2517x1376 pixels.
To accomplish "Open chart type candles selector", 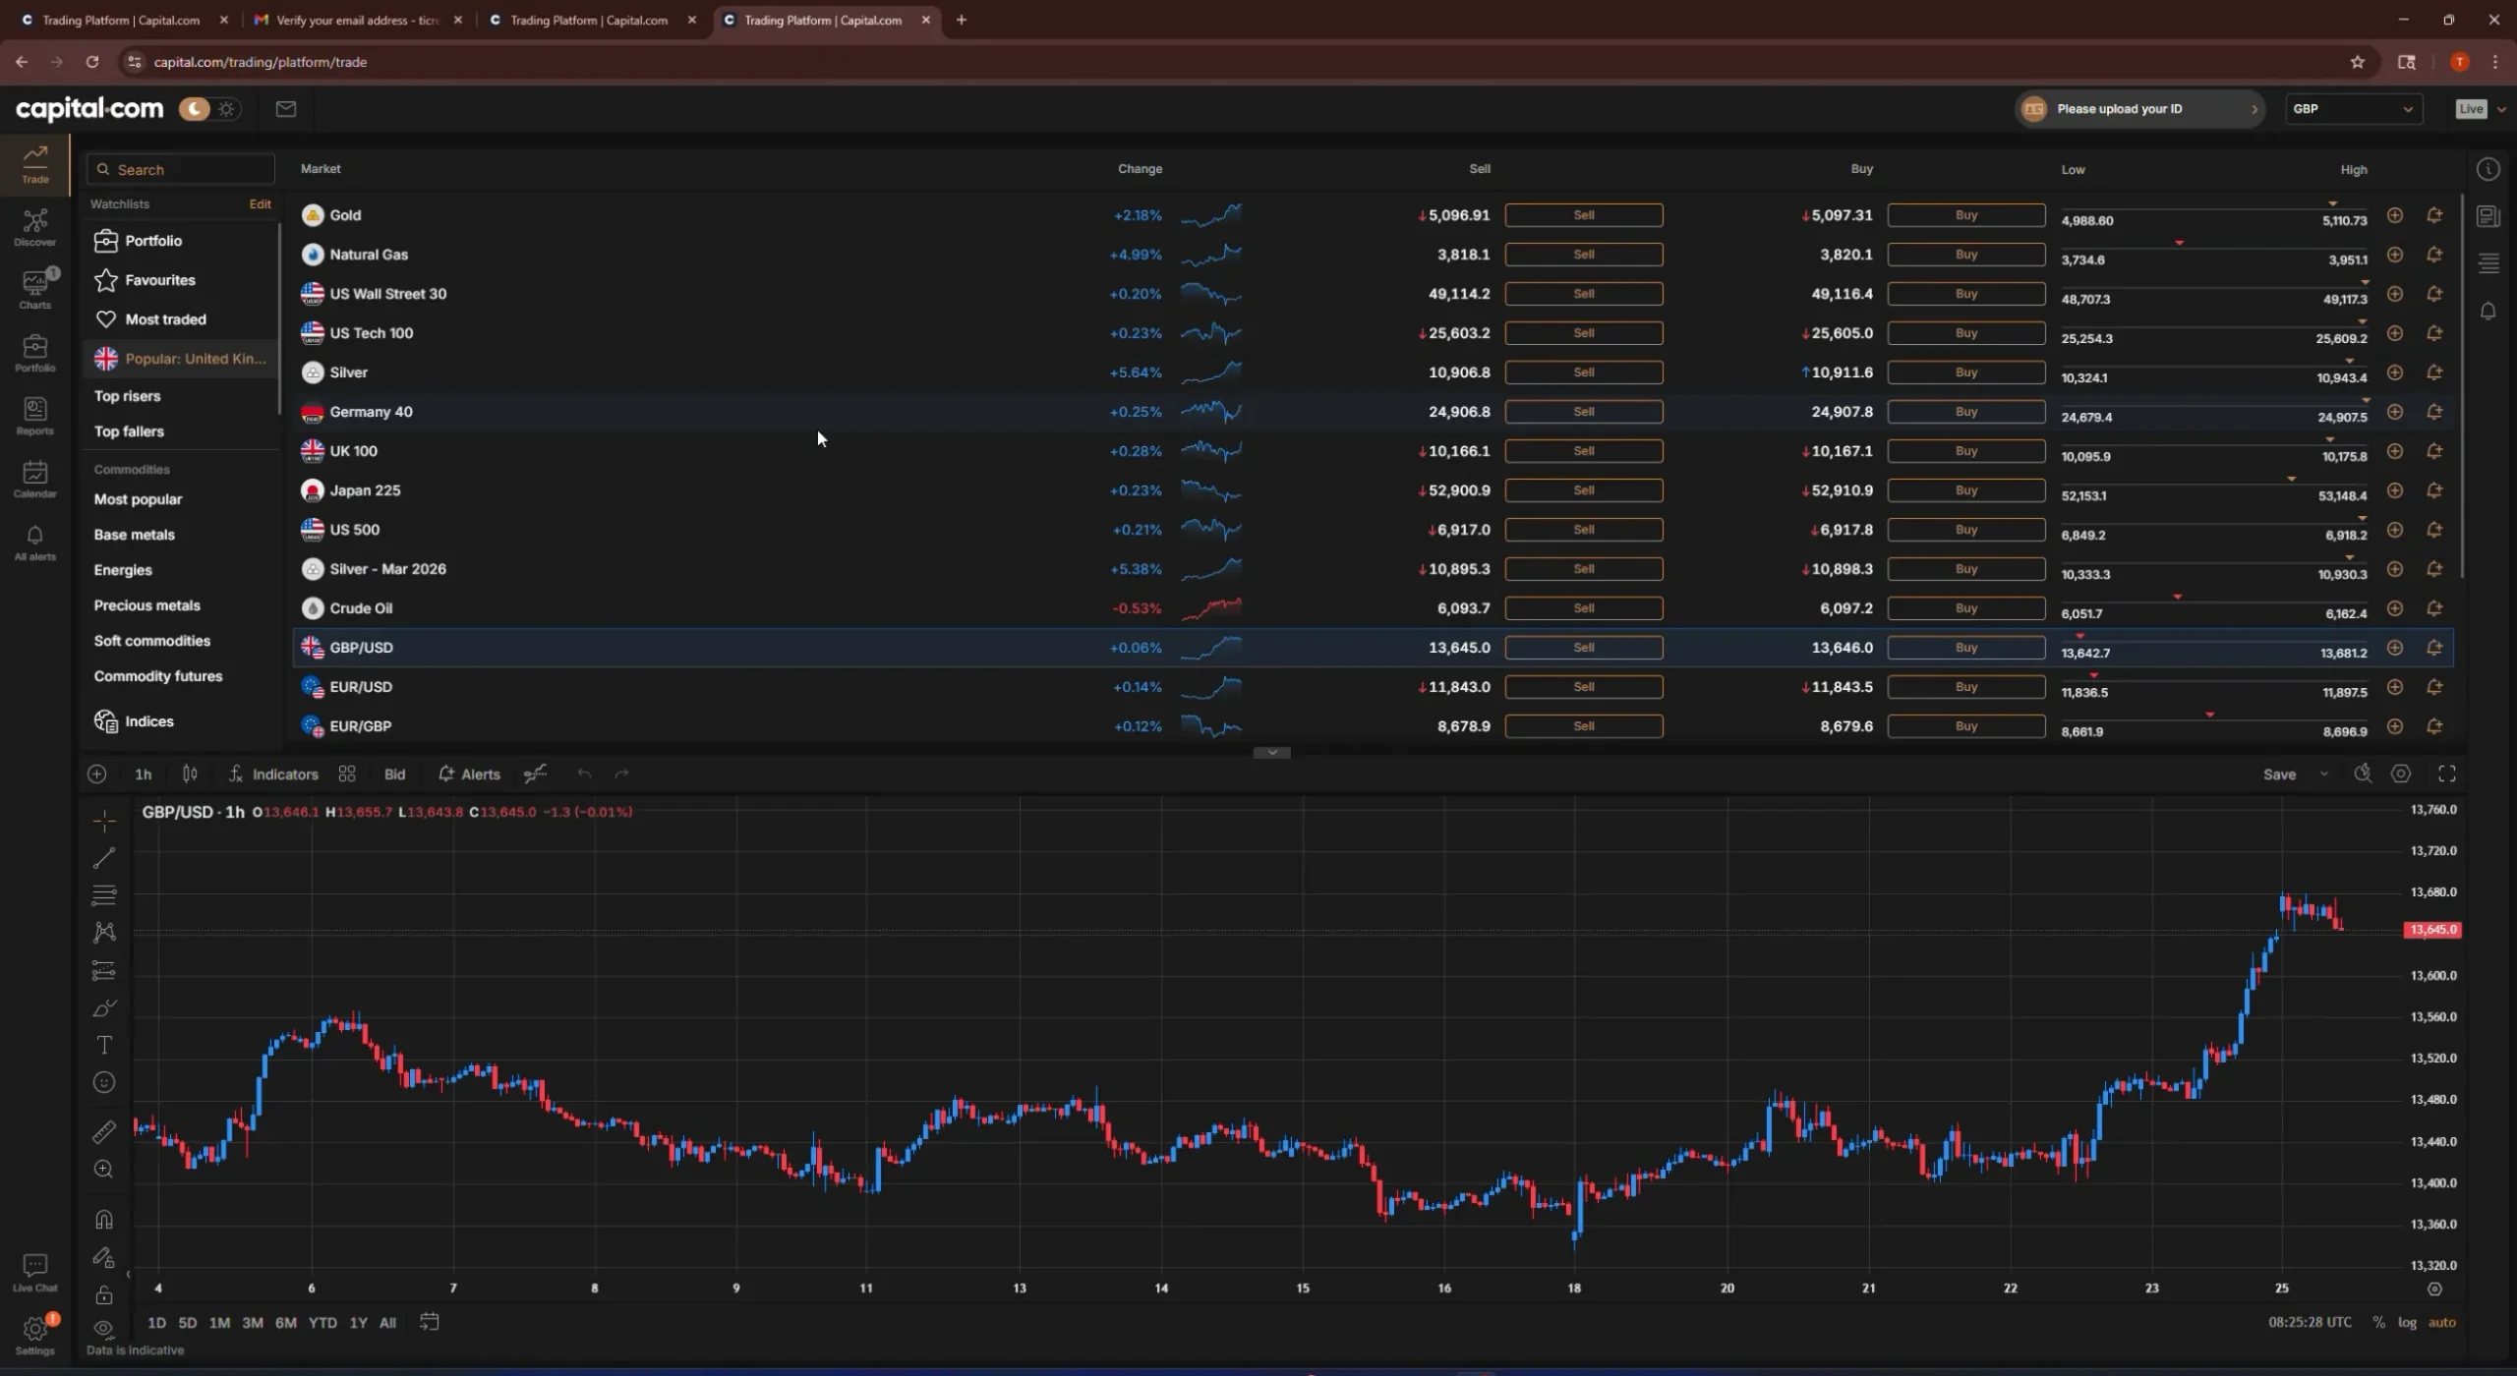I will click(x=190, y=774).
